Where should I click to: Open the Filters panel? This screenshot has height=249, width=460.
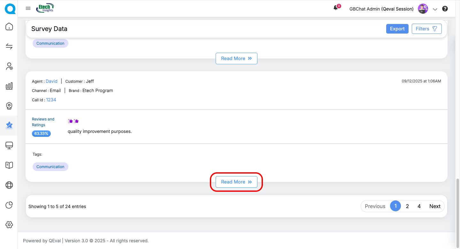426,29
